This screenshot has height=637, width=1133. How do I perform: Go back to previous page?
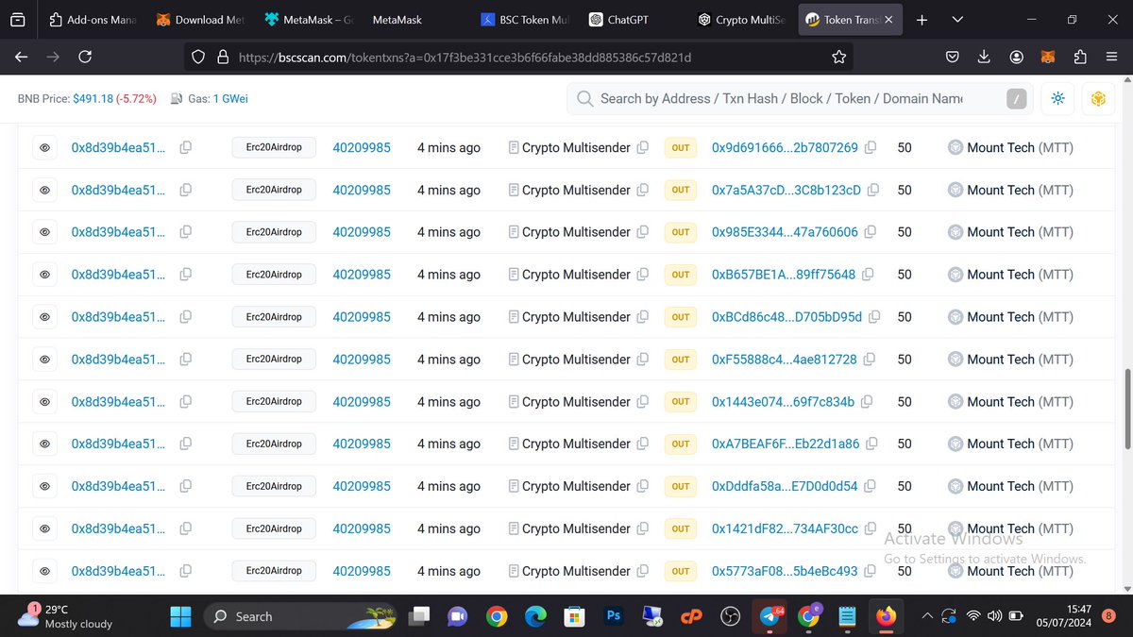(21, 58)
